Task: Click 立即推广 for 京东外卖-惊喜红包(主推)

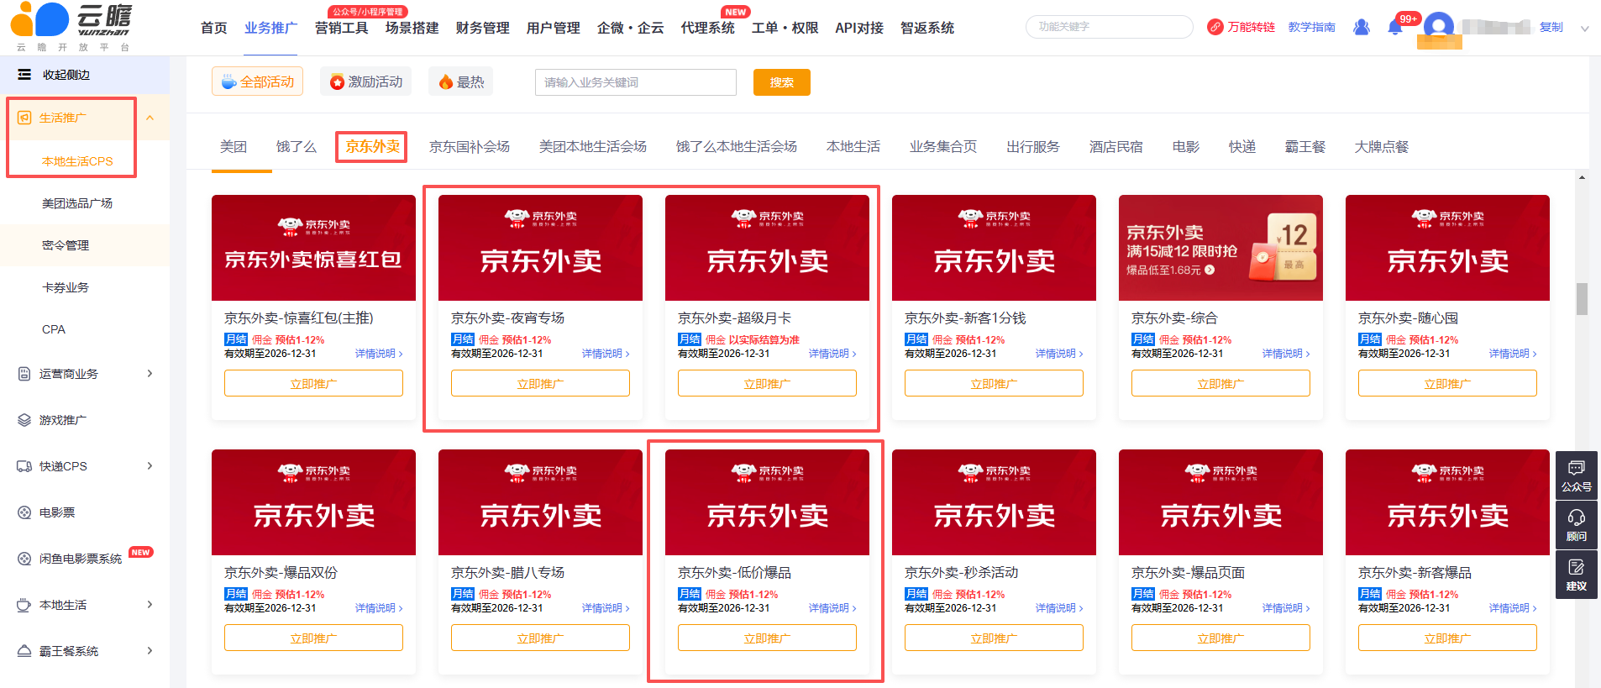Action: [x=313, y=383]
